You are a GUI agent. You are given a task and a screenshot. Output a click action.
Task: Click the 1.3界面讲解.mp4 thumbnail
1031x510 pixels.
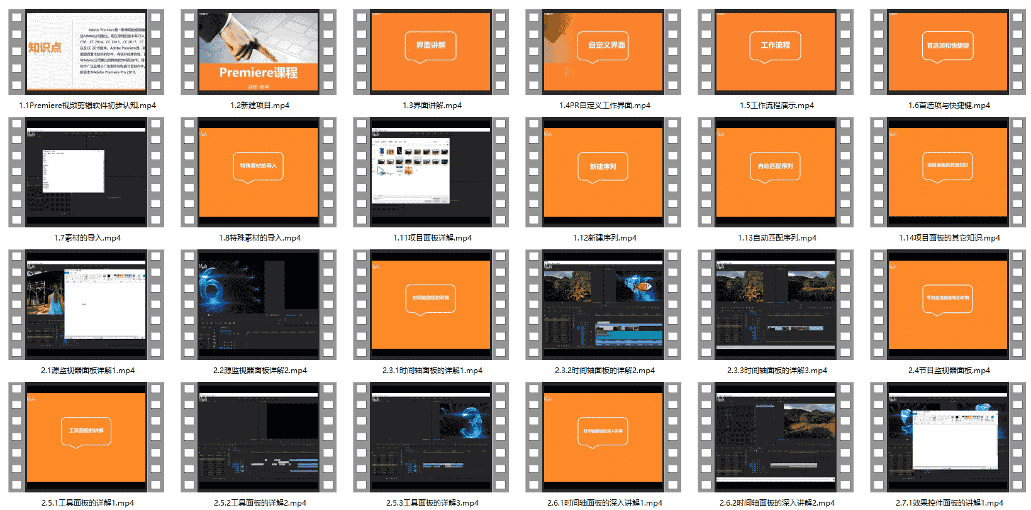(x=431, y=52)
